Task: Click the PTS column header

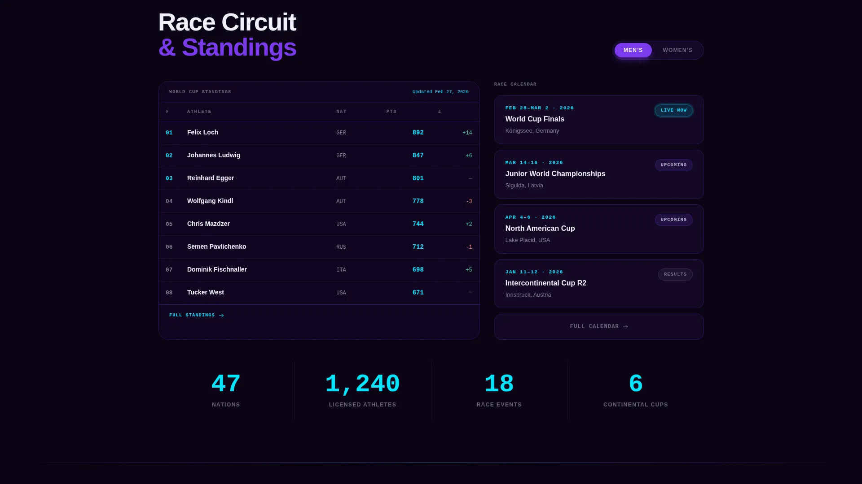Action: [391, 112]
